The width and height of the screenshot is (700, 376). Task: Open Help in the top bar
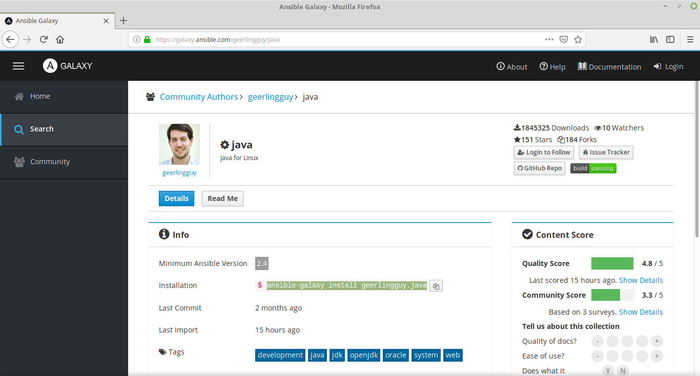pos(552,67)
